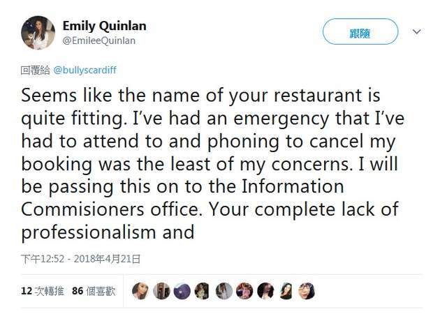Viewport: 447px width, 314px height.
Task: Open the first liker avatar in the row
Action: [140, 291]
